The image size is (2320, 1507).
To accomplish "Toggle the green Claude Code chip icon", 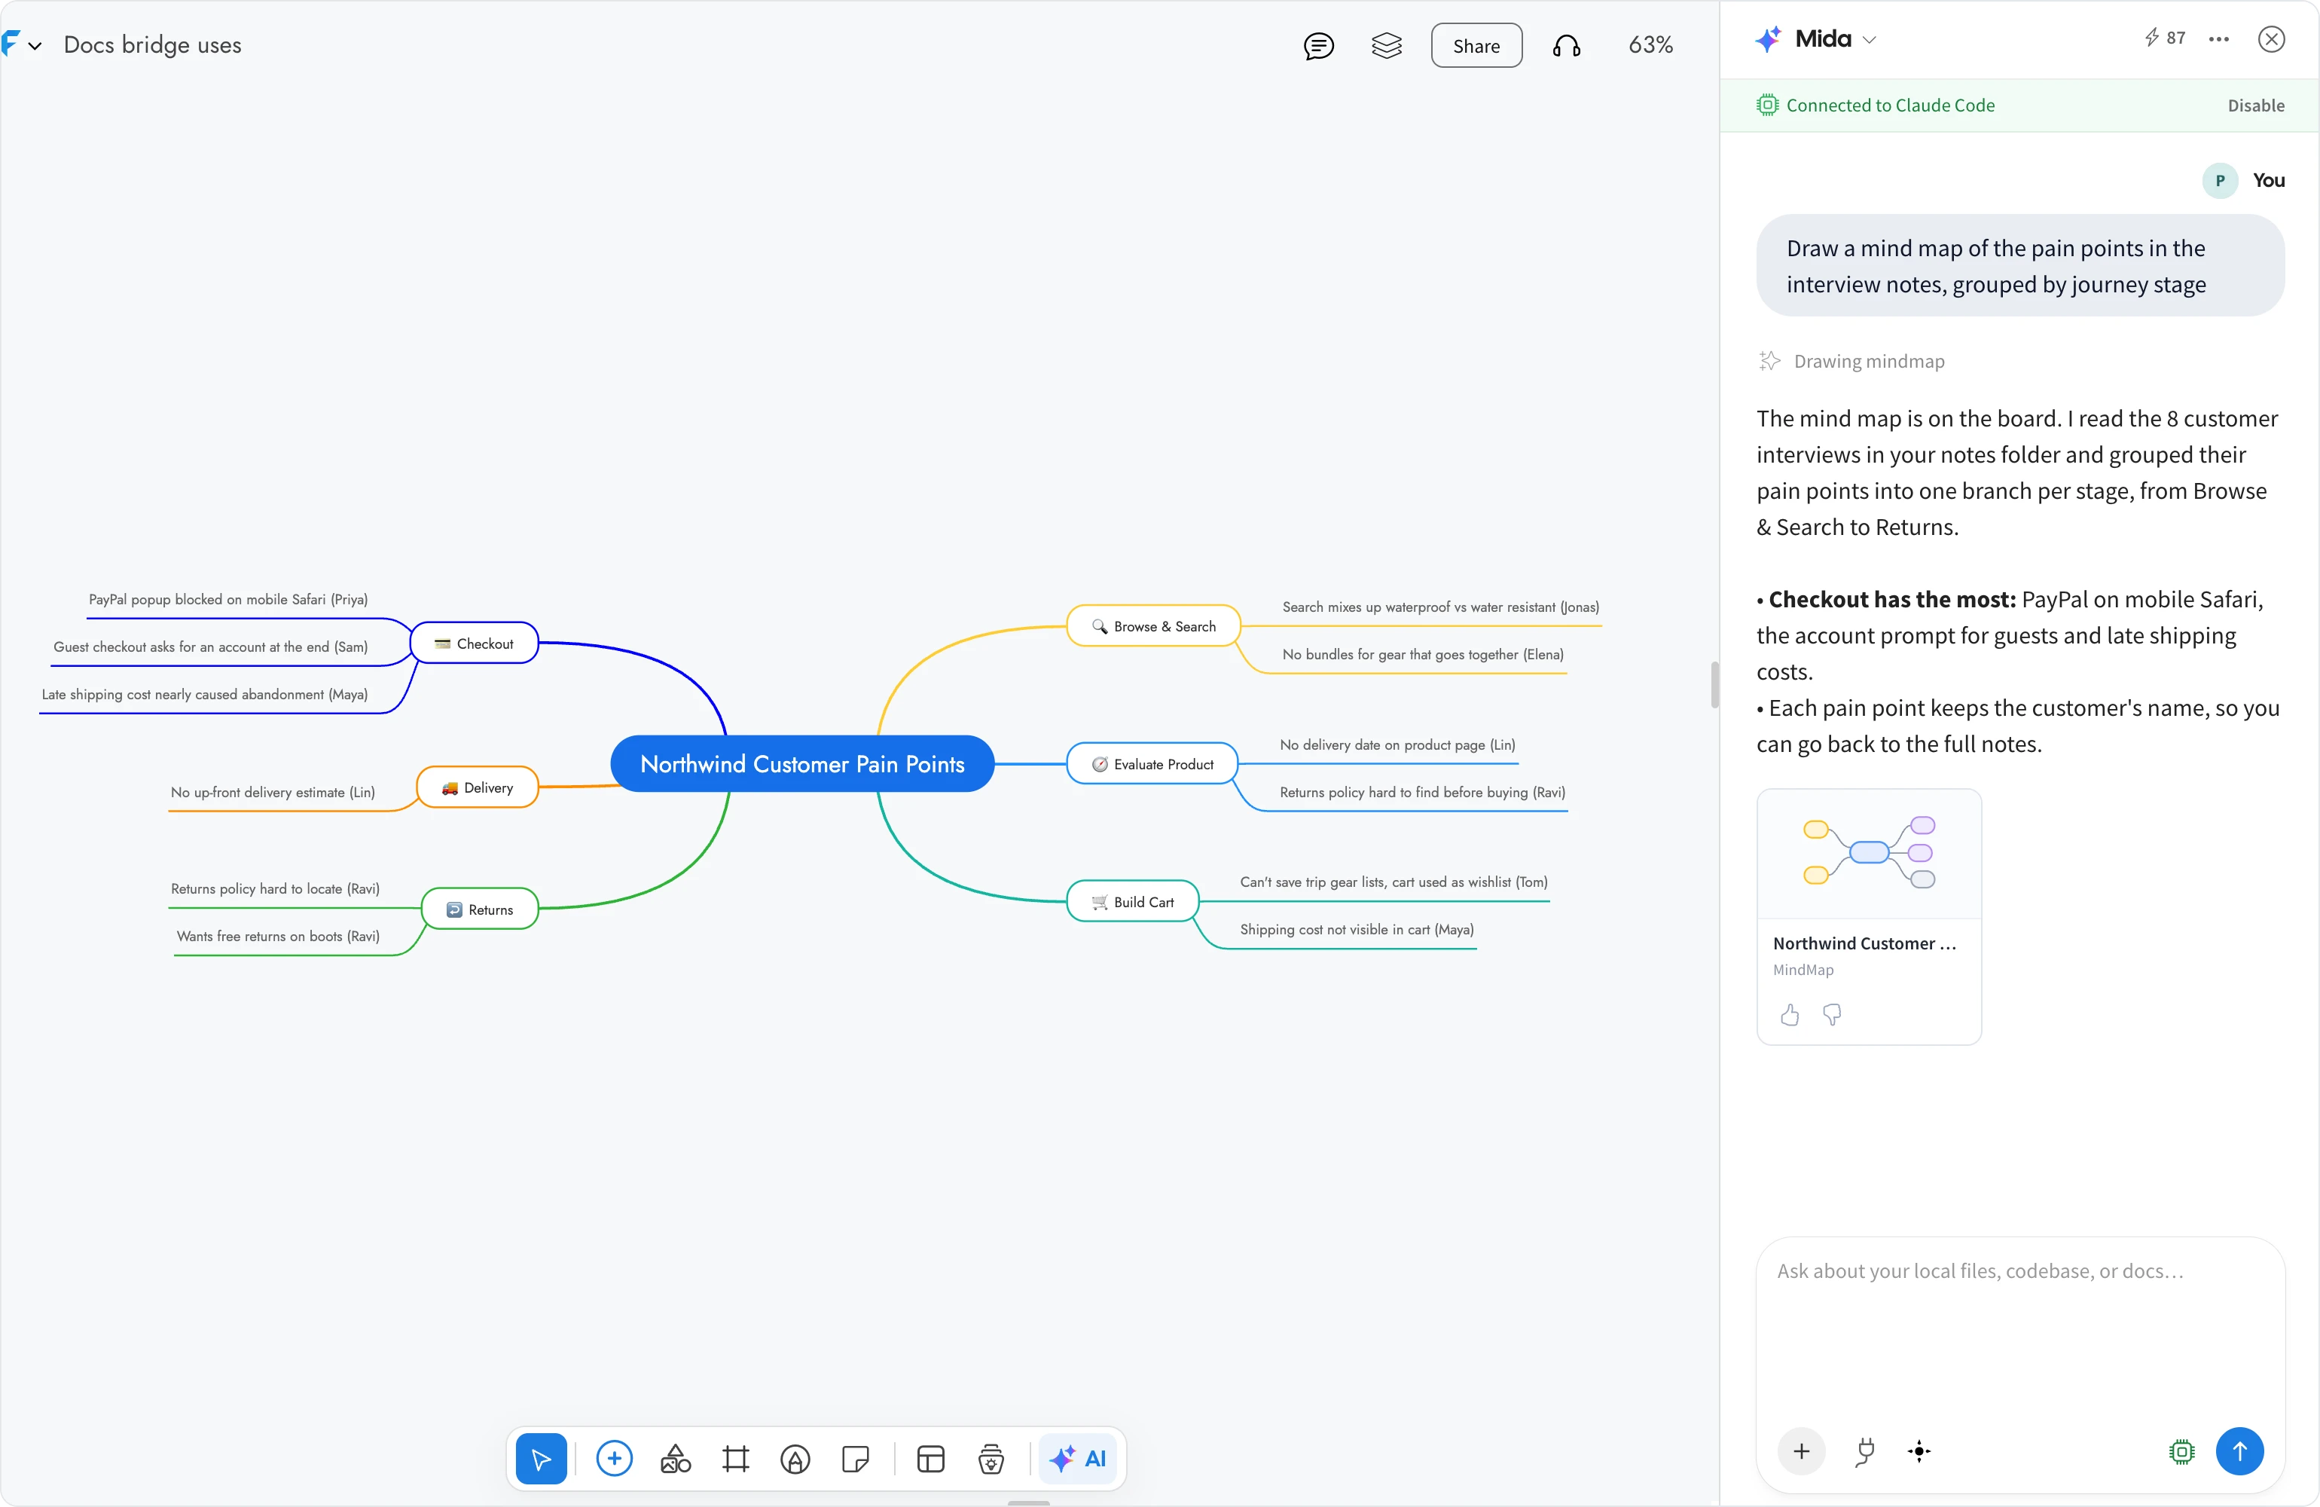I will (2181, 1451).
